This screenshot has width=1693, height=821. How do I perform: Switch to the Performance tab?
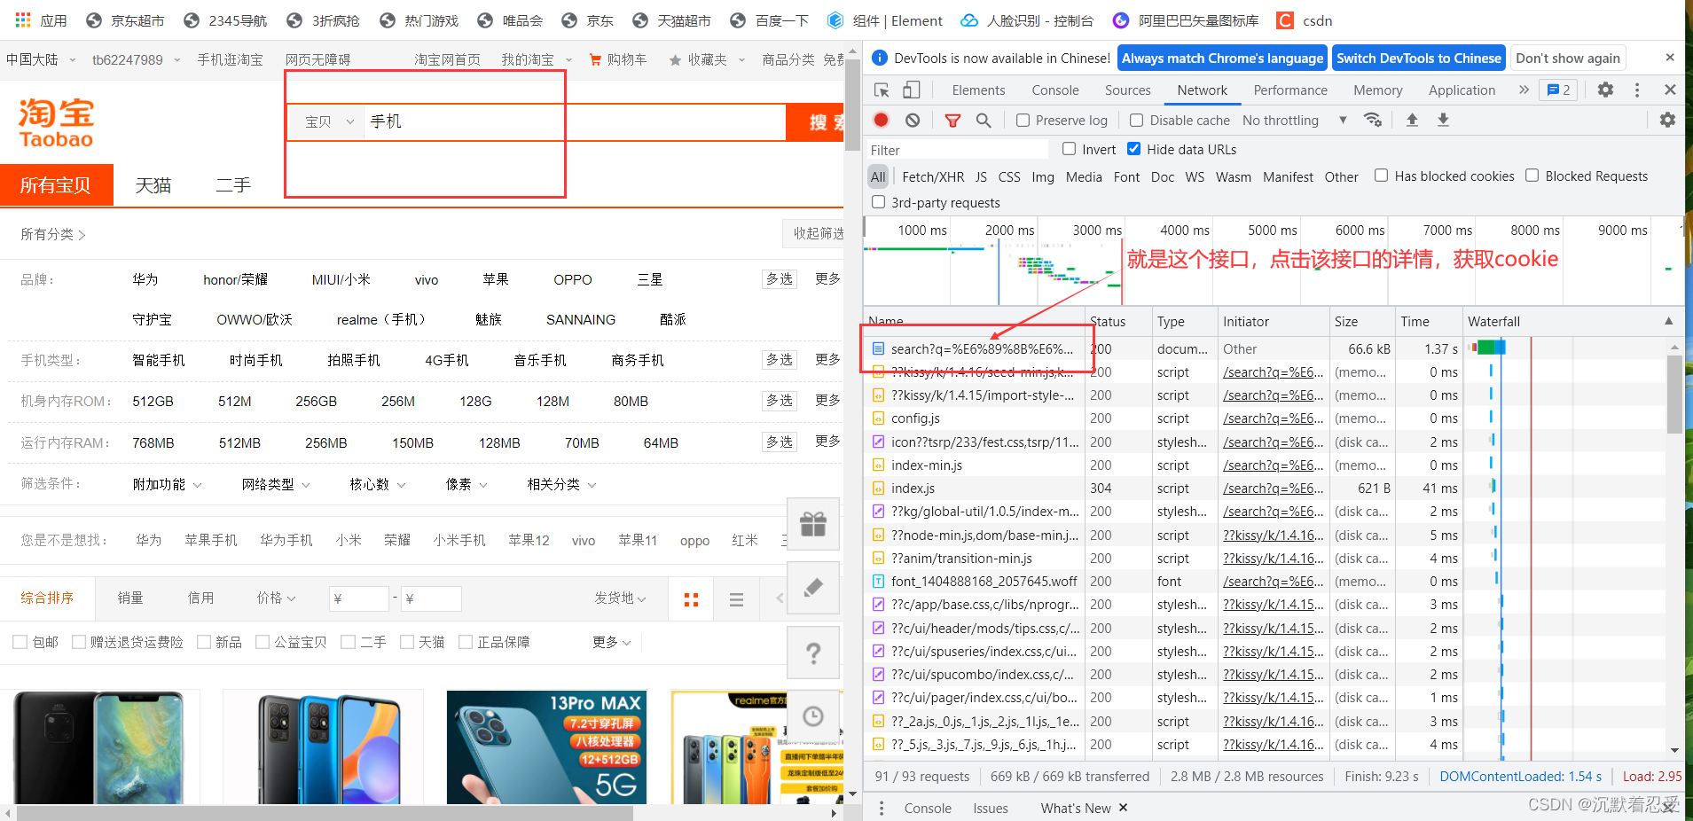[1290, 90]
